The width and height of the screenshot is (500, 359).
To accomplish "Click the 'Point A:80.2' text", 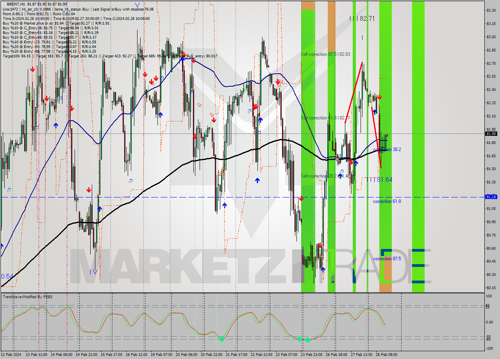I will [x=13, y=14].
